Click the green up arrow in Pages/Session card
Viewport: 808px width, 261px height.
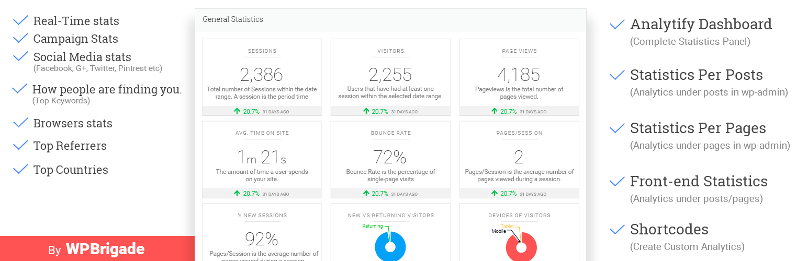pos(495,193)
